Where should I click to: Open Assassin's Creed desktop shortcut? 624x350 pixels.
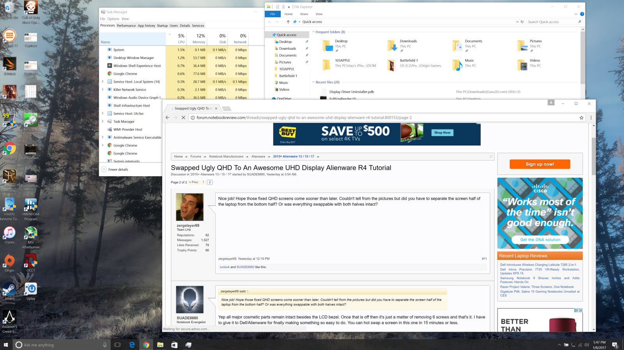click(x=9, y=322)
